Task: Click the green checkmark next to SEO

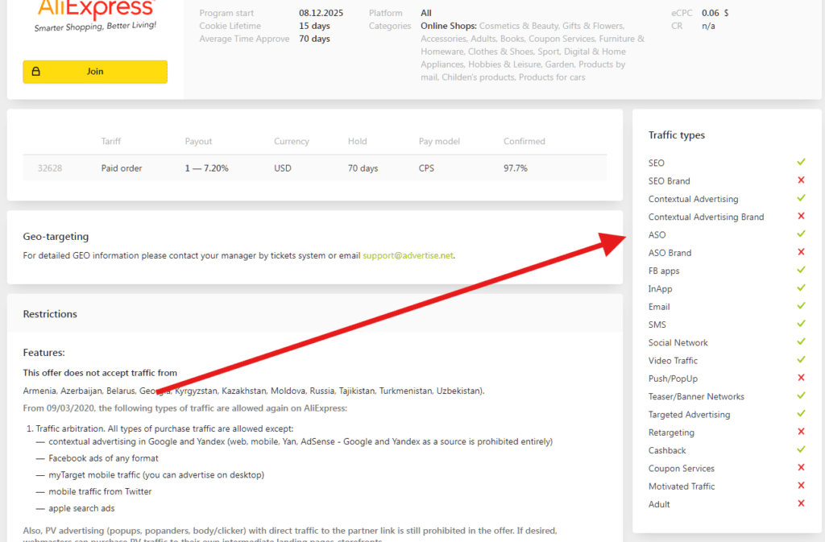Action: (801, 162)
